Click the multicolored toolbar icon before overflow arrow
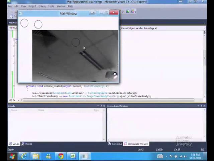 pyautogui.click(x=132, y=11)
